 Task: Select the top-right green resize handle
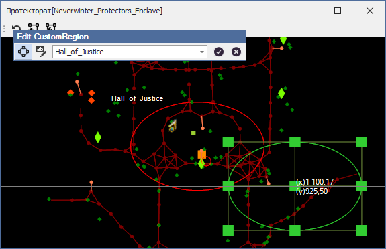point(362,142)
